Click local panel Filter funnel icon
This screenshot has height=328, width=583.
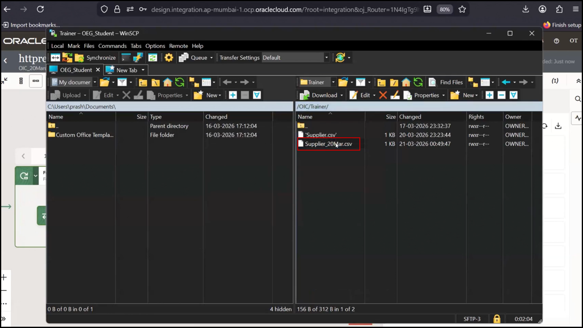(x=122, y=82)
